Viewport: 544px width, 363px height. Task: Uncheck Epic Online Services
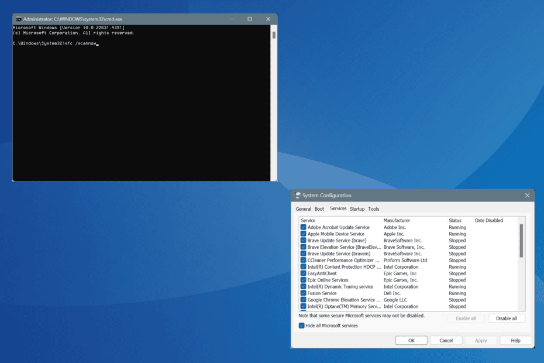click(x=303, y=280)
